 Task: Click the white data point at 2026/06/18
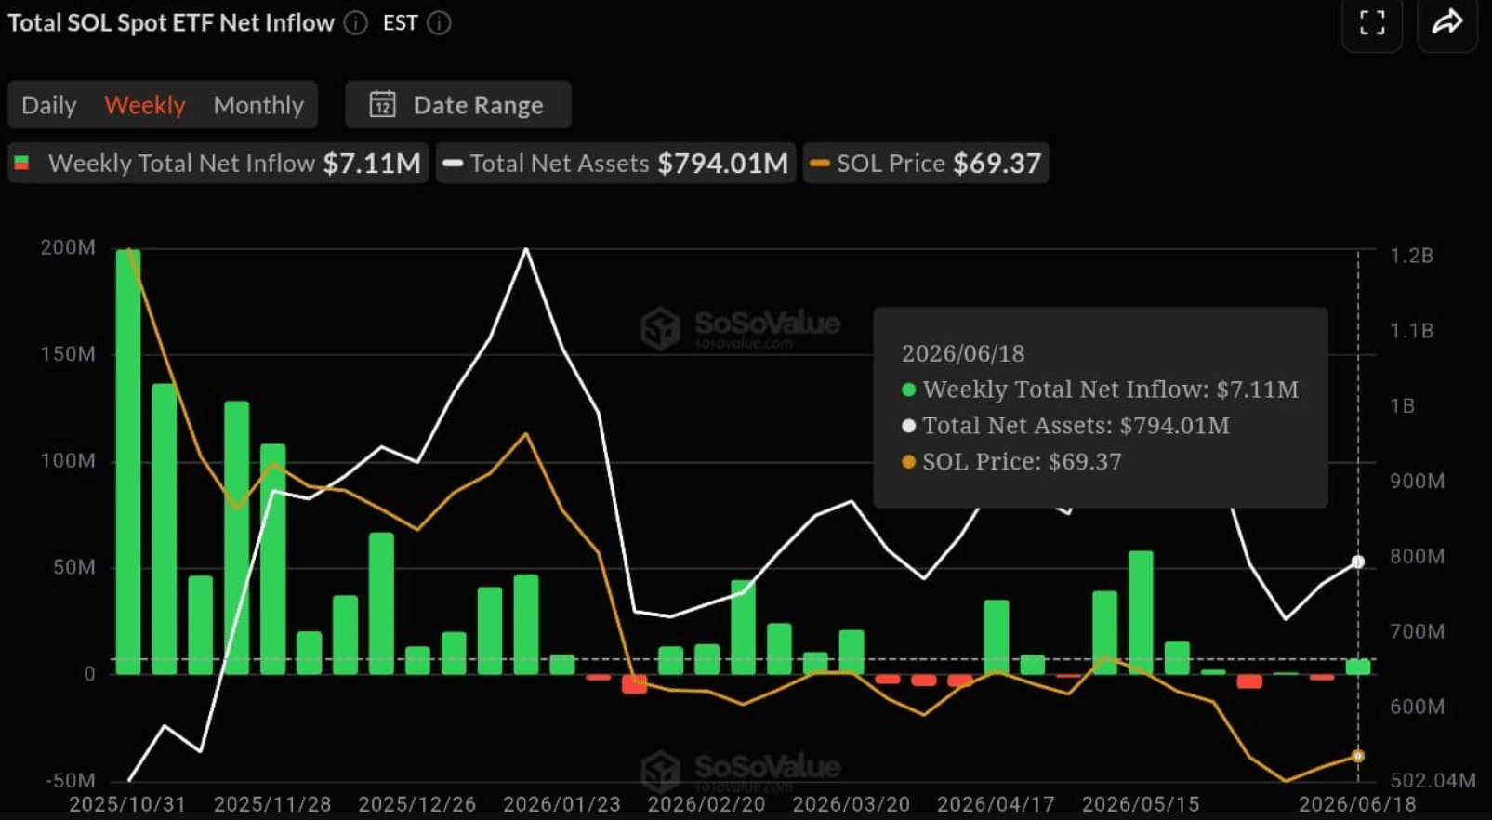coord(1358,562)
